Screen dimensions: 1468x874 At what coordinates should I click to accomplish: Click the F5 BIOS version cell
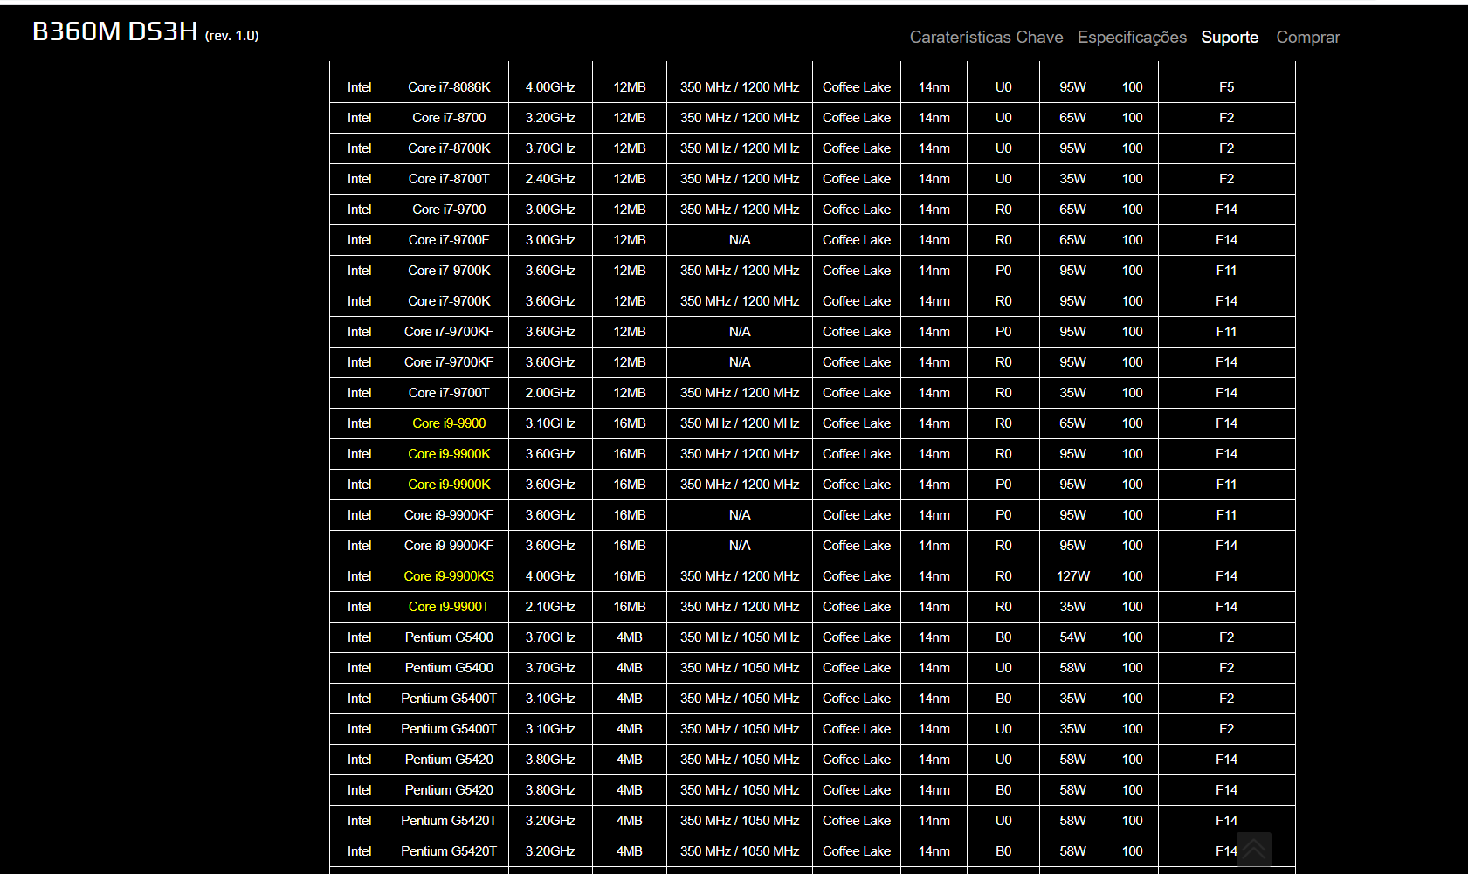pyautogui.click(x=1226, y=87)
